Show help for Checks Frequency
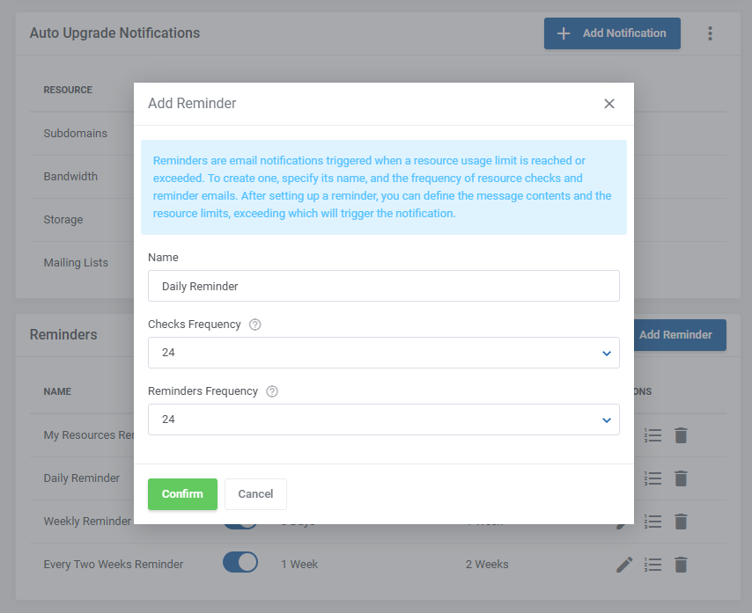Viewport: 752px width, 613px height. pyautogui.click(x=255, y=325)
